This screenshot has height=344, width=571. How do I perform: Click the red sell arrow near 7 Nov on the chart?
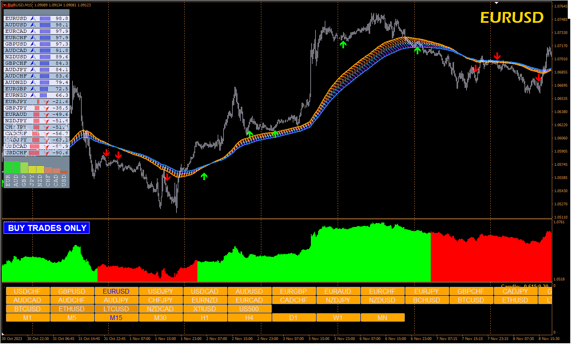[497, 57]
